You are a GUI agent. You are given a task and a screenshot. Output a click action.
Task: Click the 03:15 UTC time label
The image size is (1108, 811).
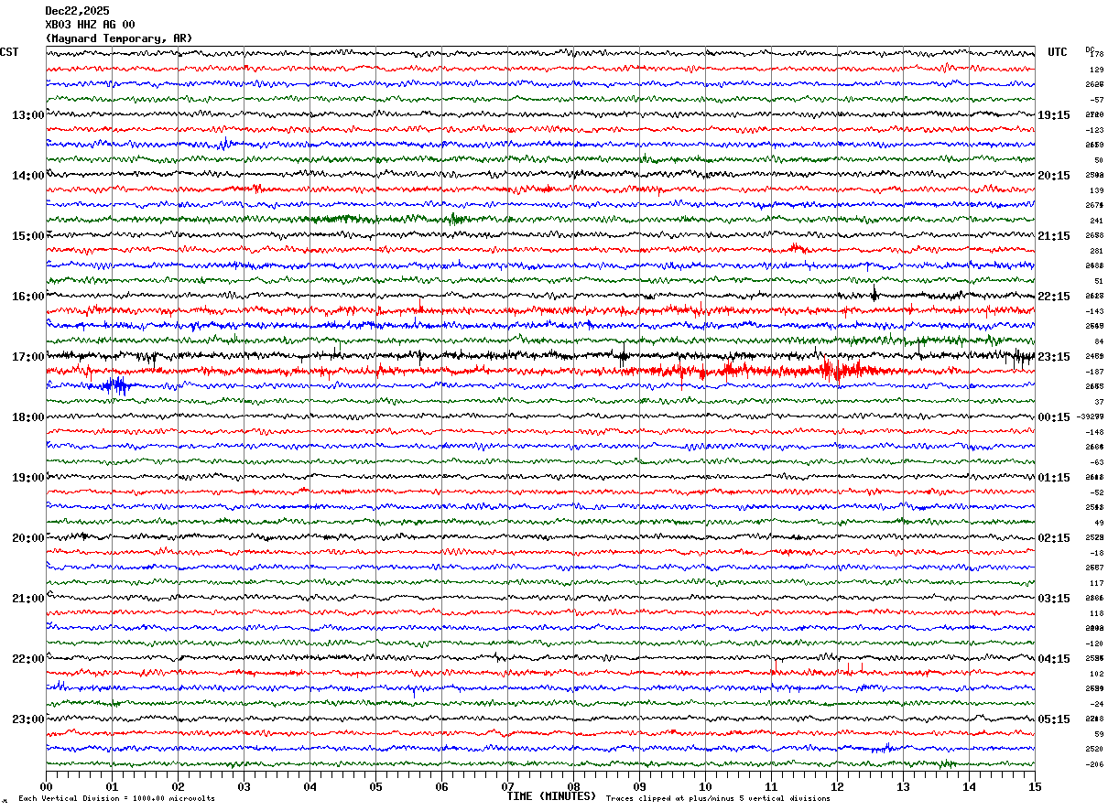pos(1054,599)
